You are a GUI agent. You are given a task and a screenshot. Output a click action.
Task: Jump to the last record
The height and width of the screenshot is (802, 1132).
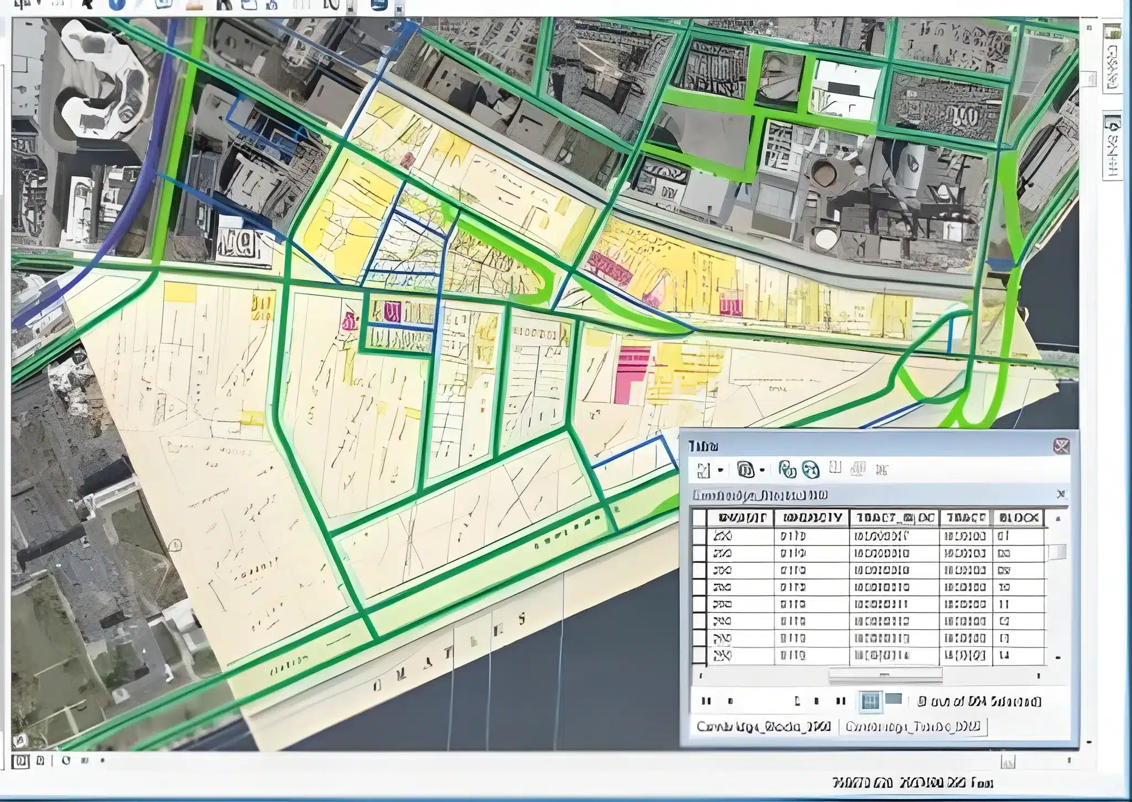(x=841, y=701)
